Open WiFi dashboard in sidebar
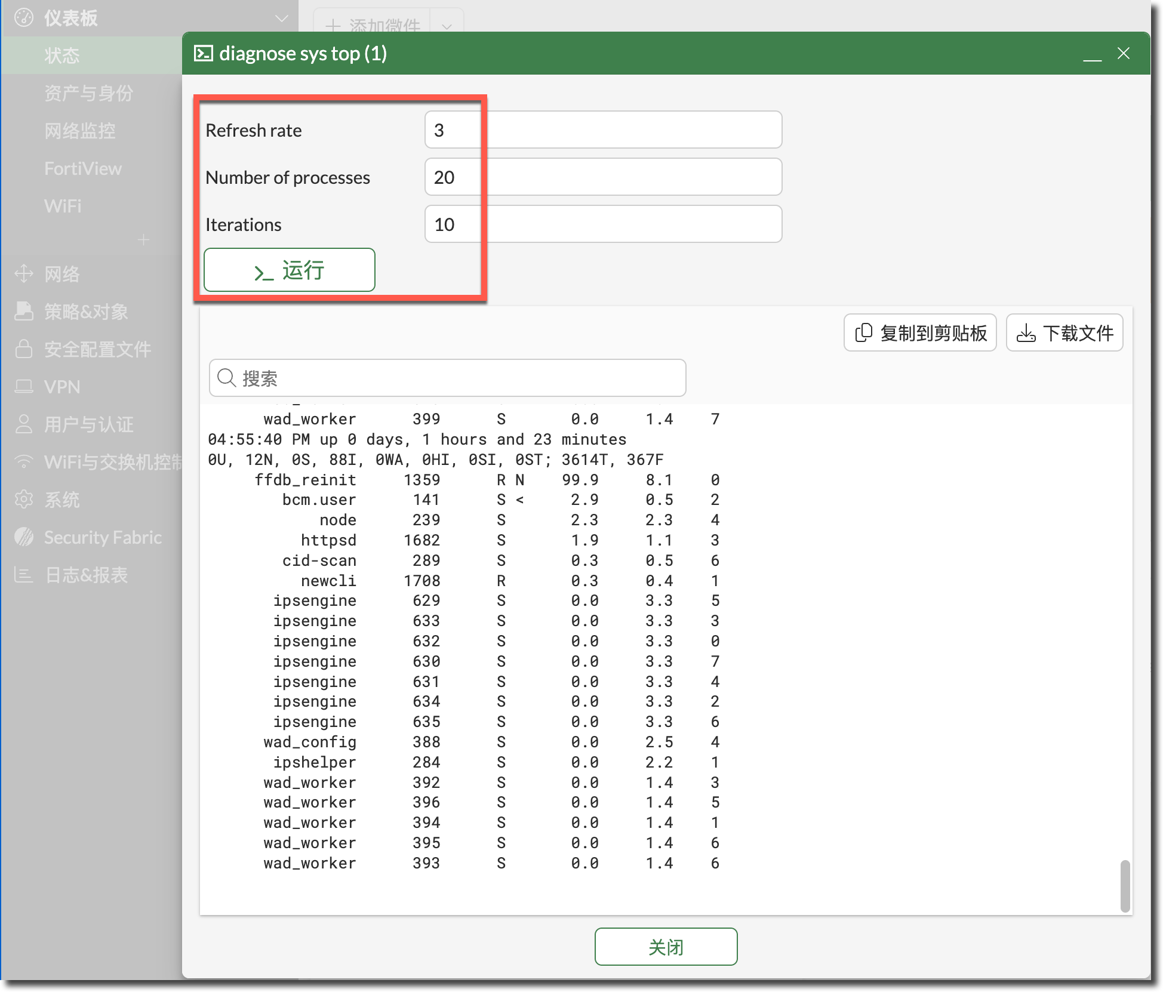Image resolution: width=1163 pixels, height=992 pixels. (x=63, y=206)
